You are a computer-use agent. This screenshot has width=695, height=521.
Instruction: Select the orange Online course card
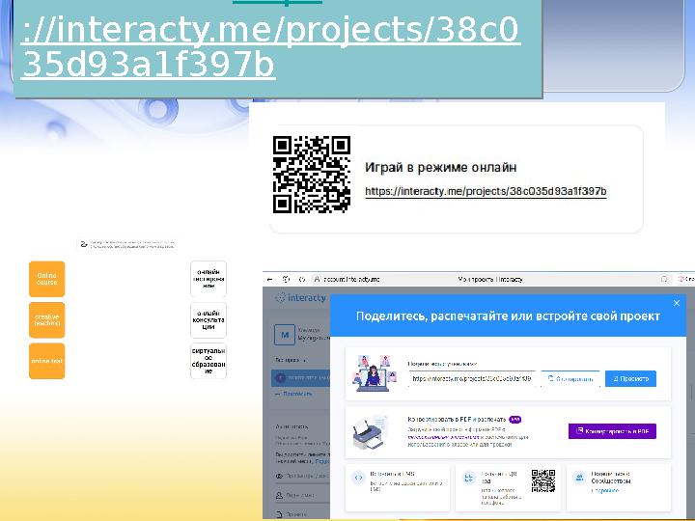(47, 279)
